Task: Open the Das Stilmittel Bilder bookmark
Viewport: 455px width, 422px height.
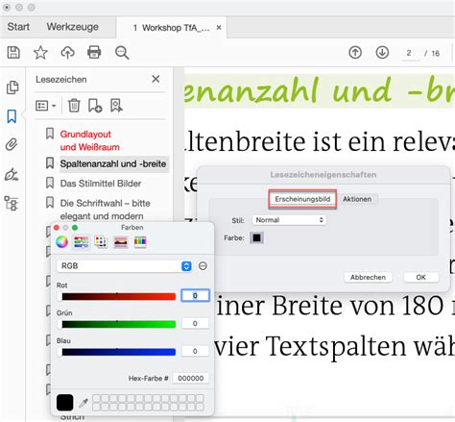Action: click(x=101, y=184)
